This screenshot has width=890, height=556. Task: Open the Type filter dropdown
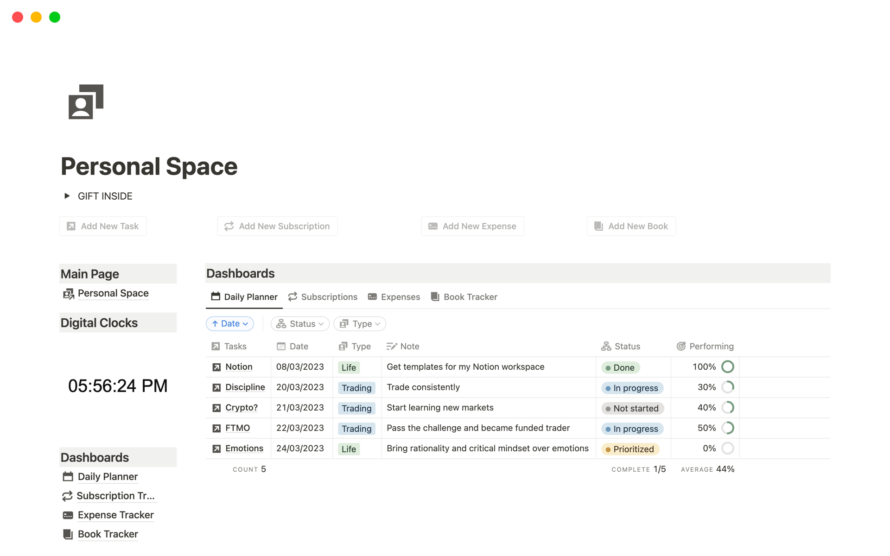359,323
